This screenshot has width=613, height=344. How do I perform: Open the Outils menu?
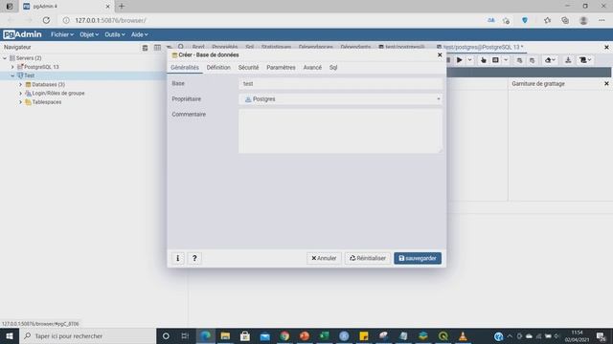tap(115, 34)
